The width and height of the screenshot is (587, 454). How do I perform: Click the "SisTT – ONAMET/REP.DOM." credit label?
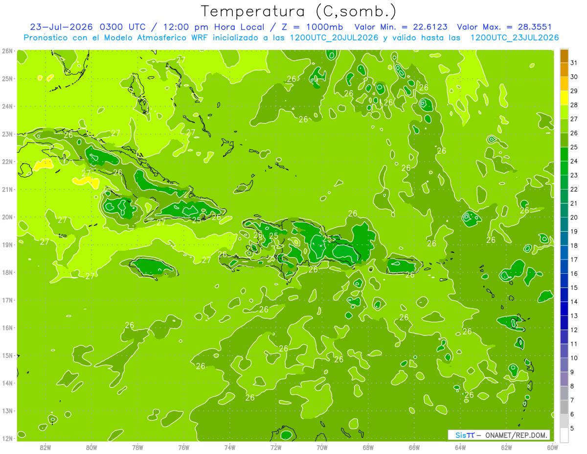498,435
